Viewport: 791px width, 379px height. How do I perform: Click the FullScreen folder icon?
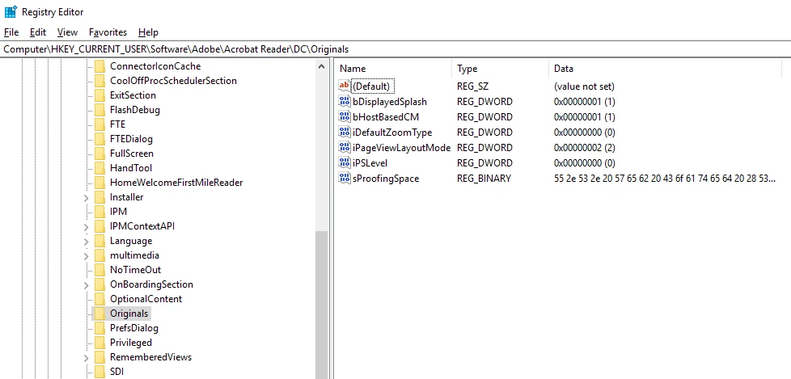coord(99,154)
